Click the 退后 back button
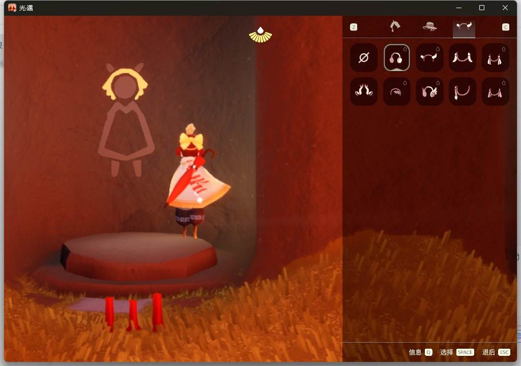The image size is (521, 366). [488, 352]
